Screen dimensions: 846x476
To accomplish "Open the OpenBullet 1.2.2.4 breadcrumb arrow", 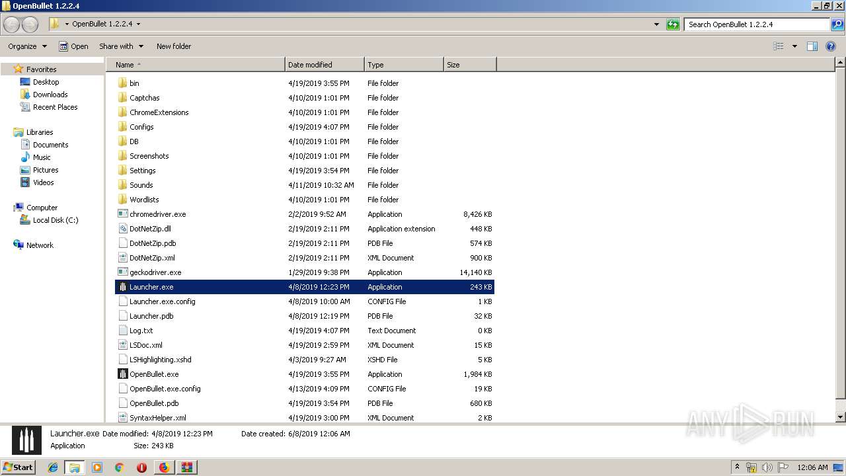I will click(138, 24).
